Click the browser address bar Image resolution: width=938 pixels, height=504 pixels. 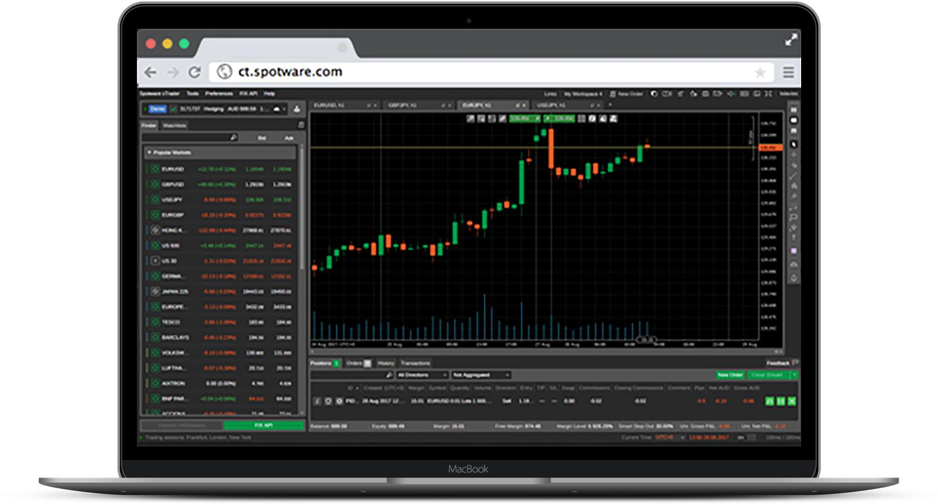tap(484, 72)
